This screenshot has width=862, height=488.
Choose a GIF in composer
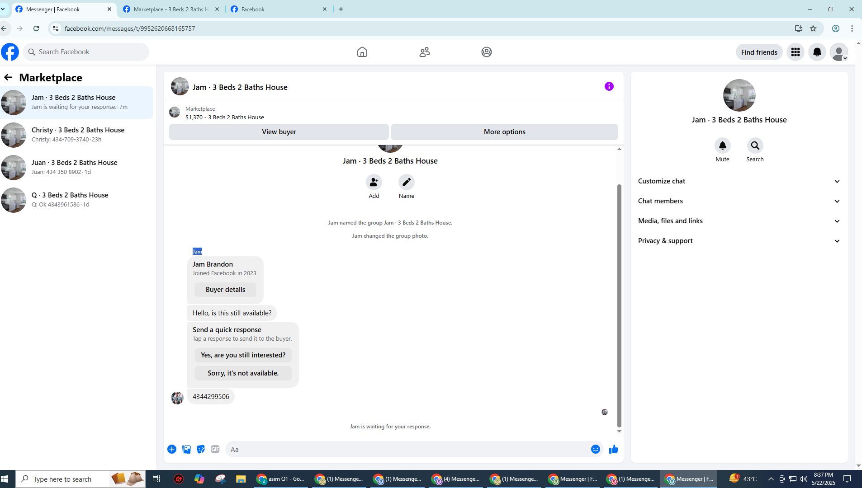pos(215,449)
